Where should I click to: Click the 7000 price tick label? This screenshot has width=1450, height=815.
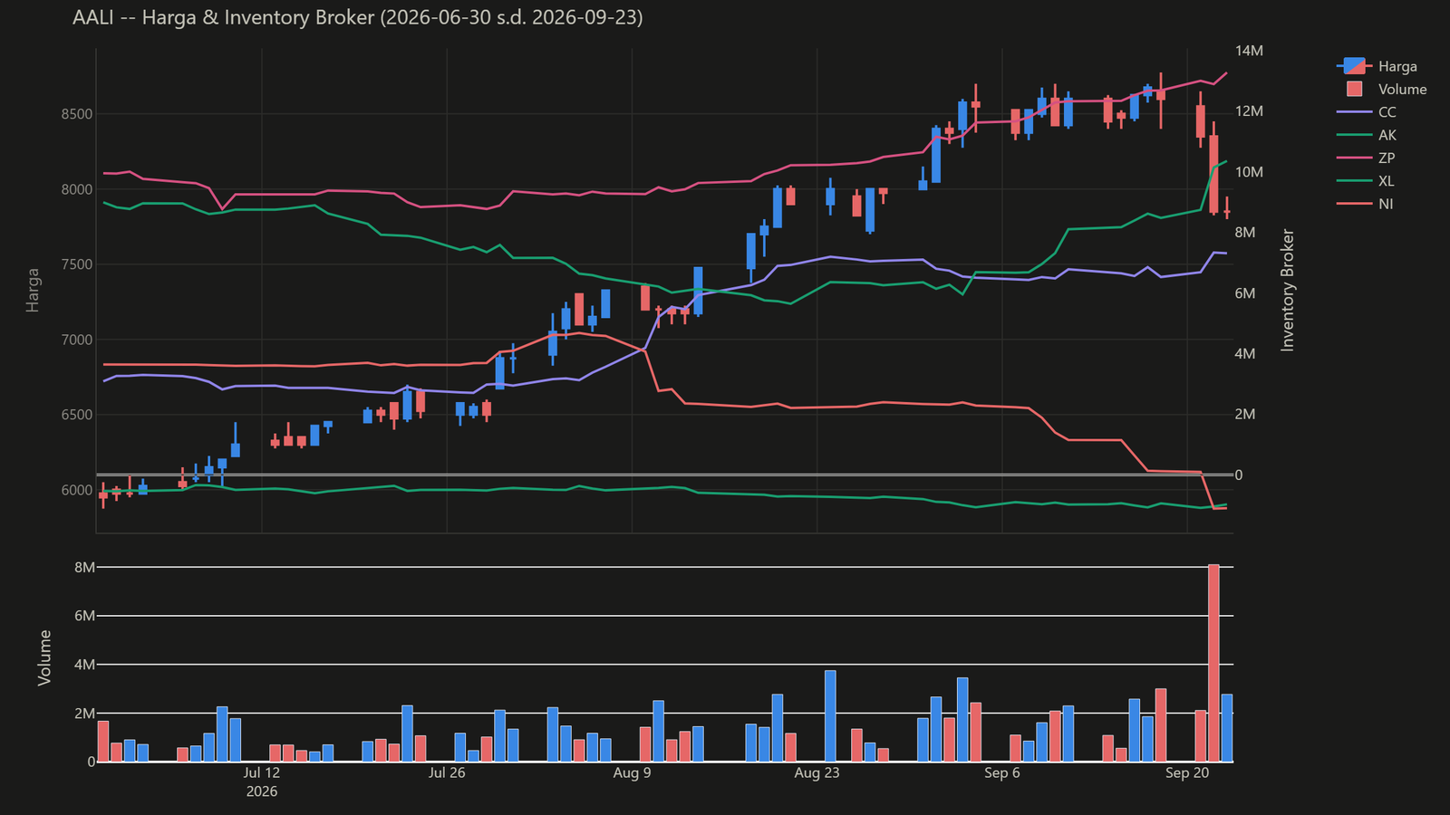tap(77, 340)
